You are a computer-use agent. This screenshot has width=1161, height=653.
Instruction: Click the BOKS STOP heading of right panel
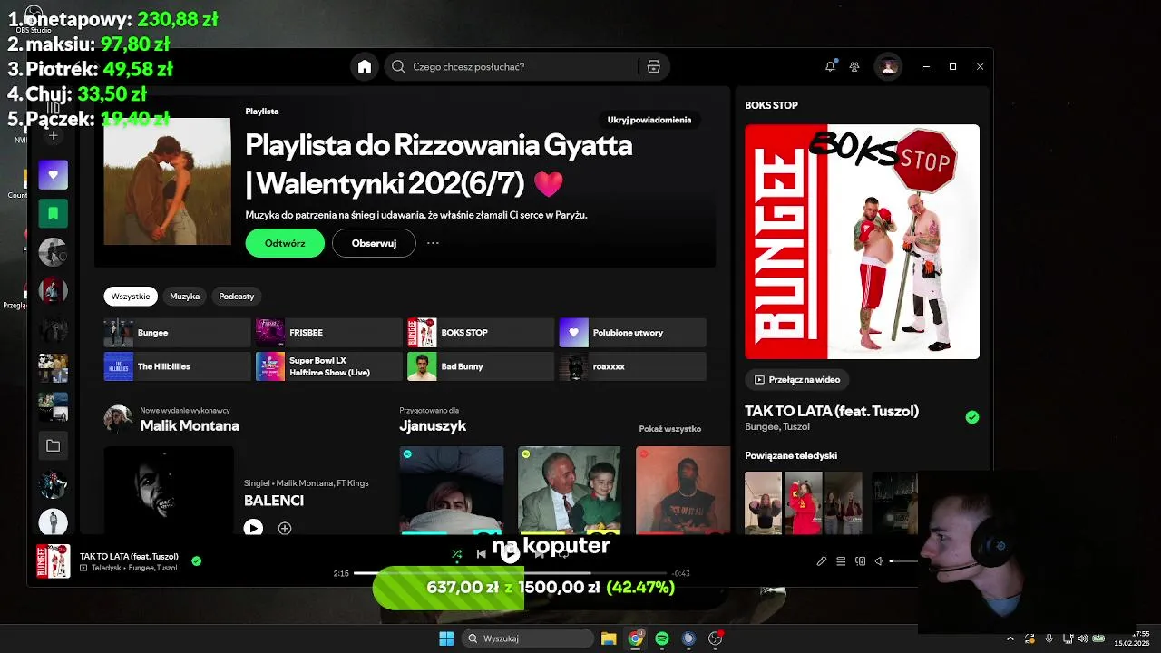coord(771,105)
